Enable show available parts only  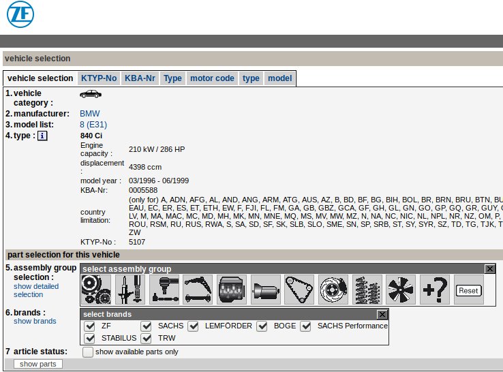[x=88, y=352]
